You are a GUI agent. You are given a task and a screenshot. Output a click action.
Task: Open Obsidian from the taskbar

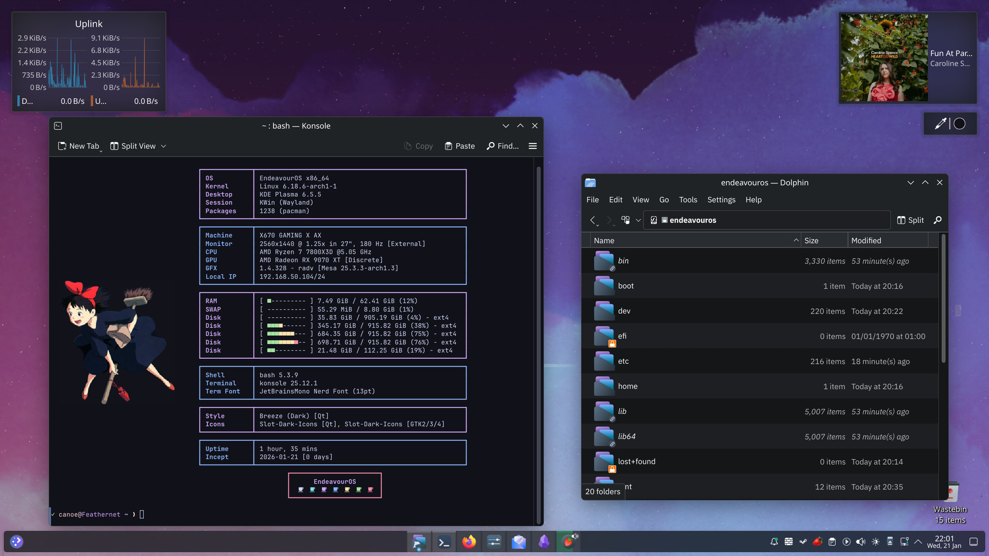pos(544,542)
